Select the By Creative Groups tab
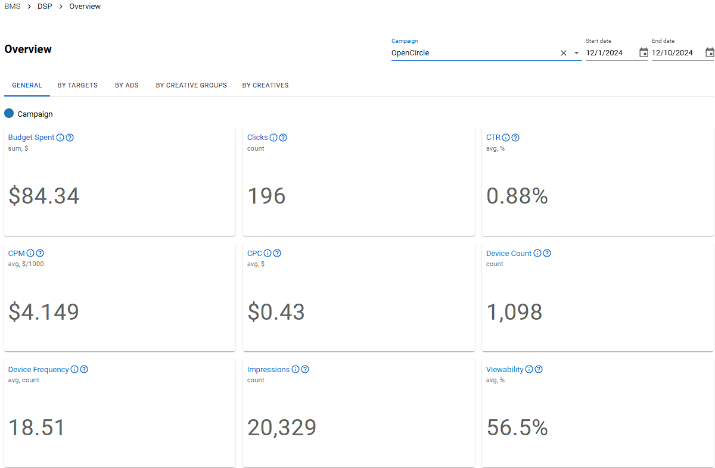This screenshot has width=715, height=468. click(x=191, y=85)
